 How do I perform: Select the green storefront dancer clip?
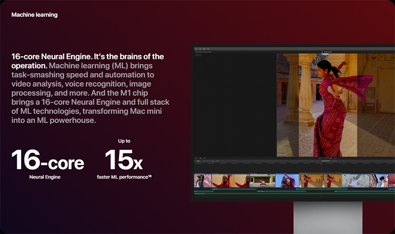262,181
